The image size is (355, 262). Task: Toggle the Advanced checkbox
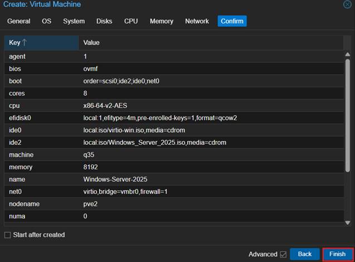(283, 254)
